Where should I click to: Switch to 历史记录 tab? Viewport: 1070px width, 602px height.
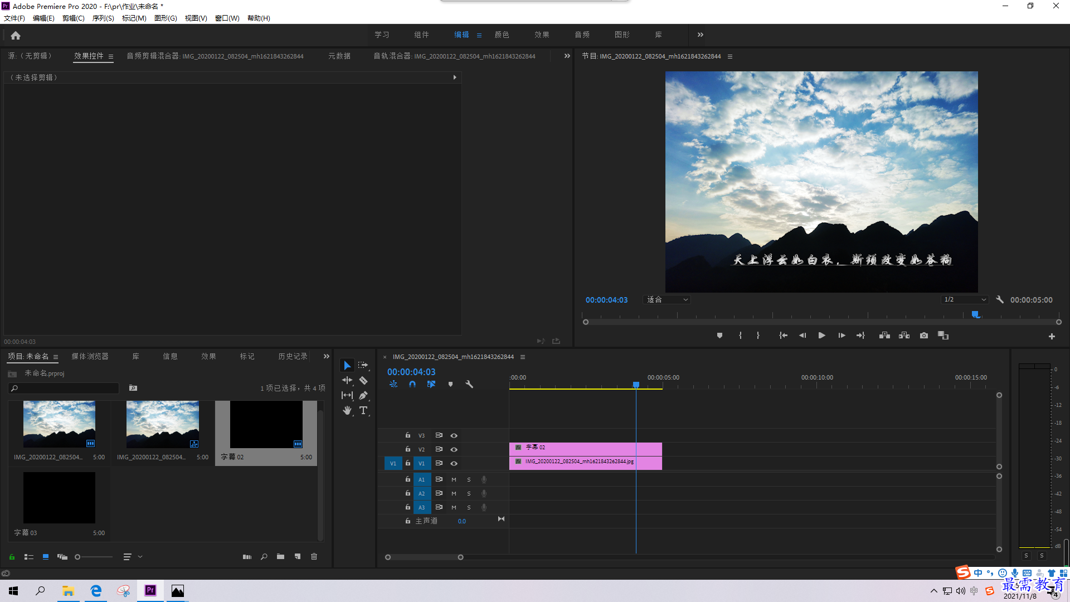pos(293,357)
